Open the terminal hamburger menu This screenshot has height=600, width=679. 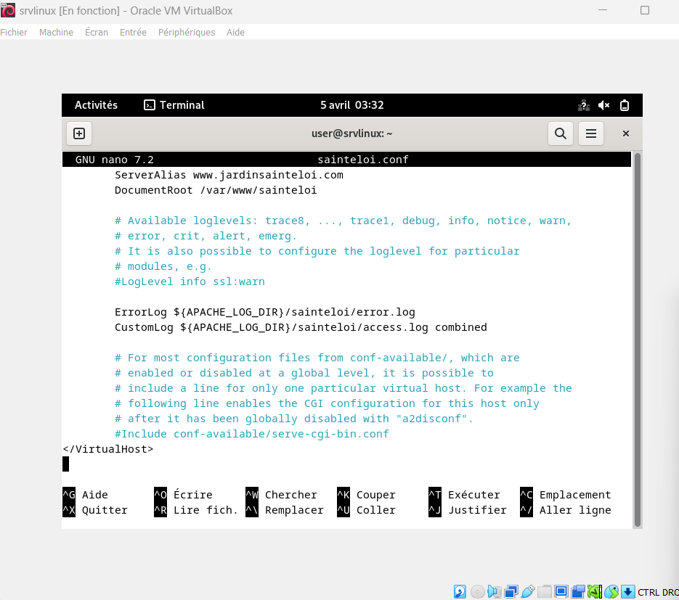point(591,133)
